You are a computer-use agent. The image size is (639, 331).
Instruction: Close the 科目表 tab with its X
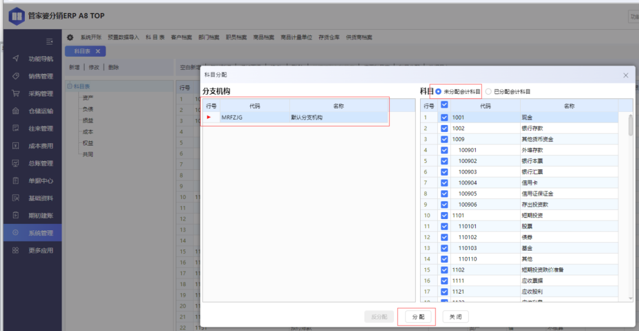[98, 52]
